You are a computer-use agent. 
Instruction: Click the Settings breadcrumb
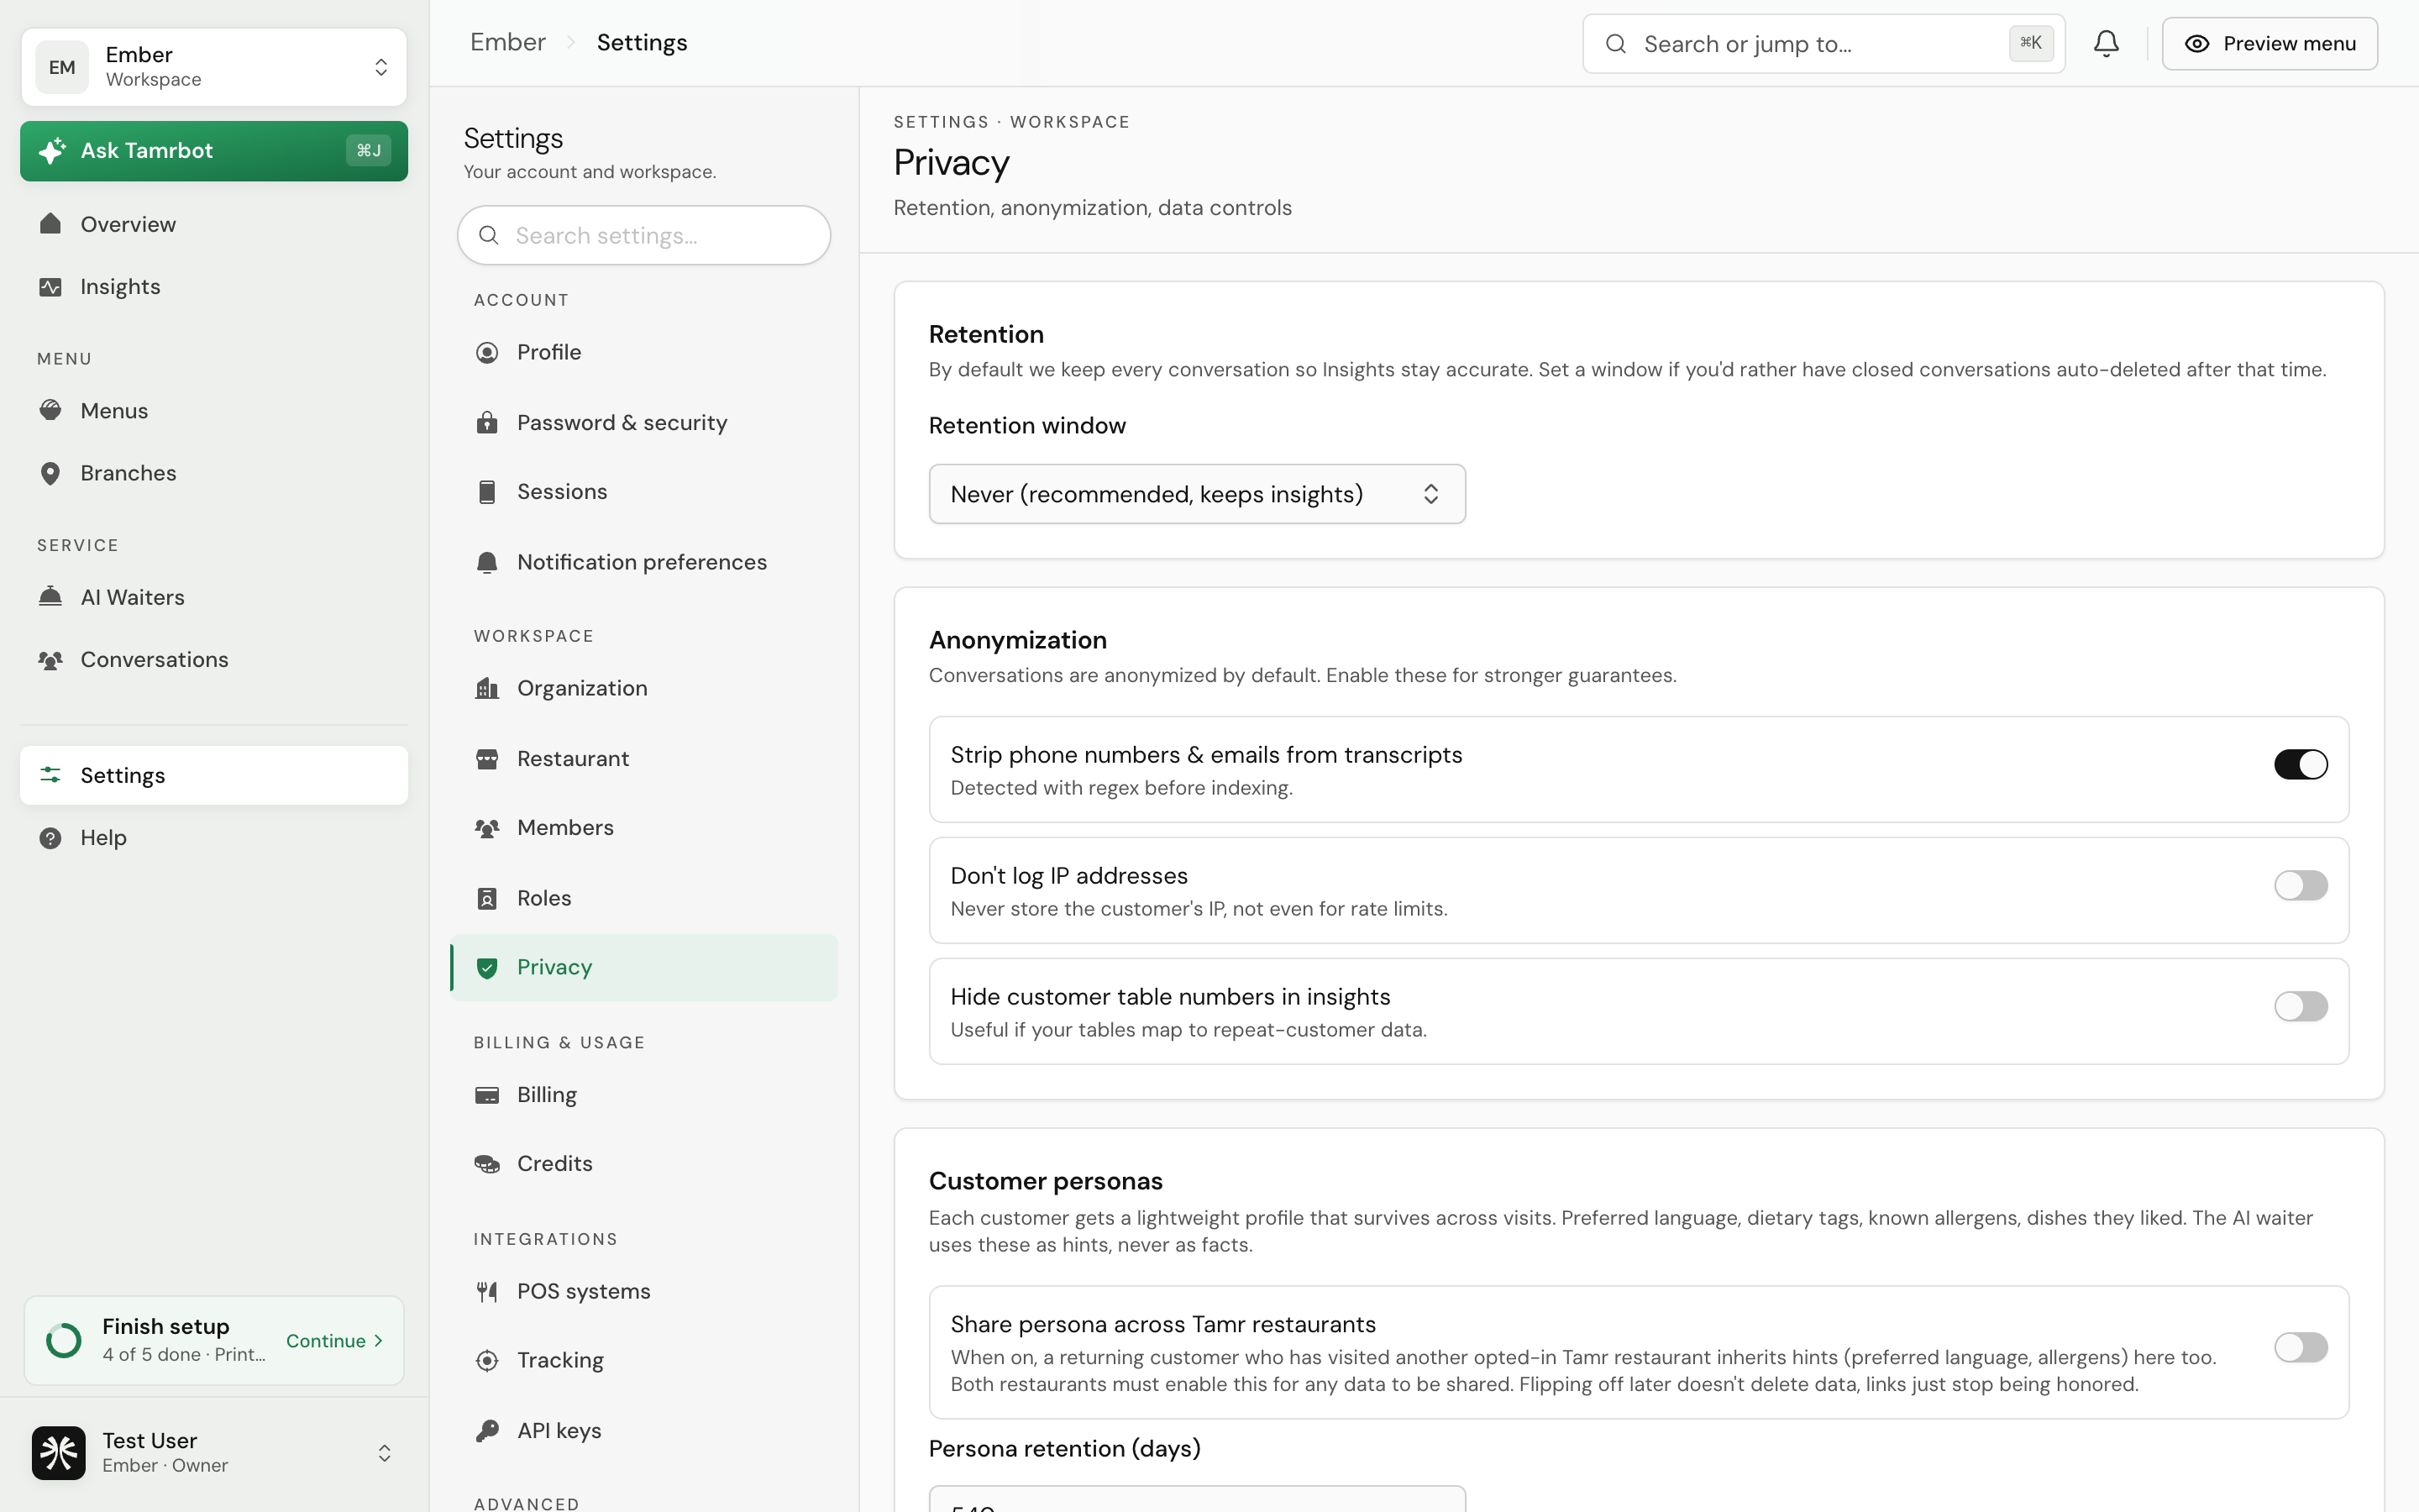point(642,42)
